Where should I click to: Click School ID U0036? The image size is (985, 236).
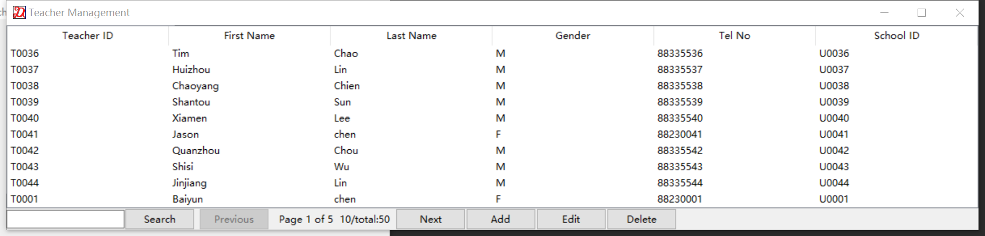[834, 53]
